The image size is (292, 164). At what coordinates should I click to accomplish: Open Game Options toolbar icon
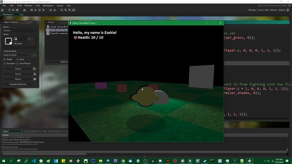51,10
